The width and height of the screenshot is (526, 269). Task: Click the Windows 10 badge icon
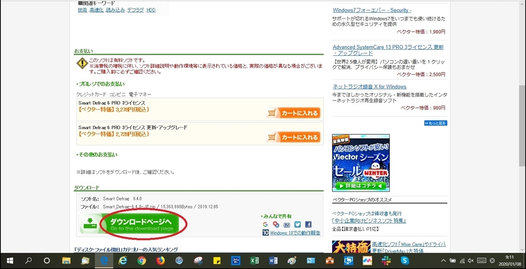coord(265,233)
